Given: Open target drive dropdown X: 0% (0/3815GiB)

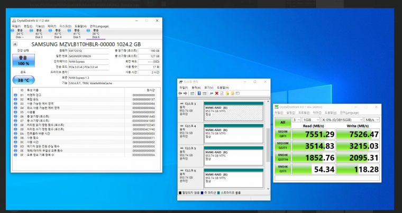Looking at the screenshot, I should tap(342, 119).
